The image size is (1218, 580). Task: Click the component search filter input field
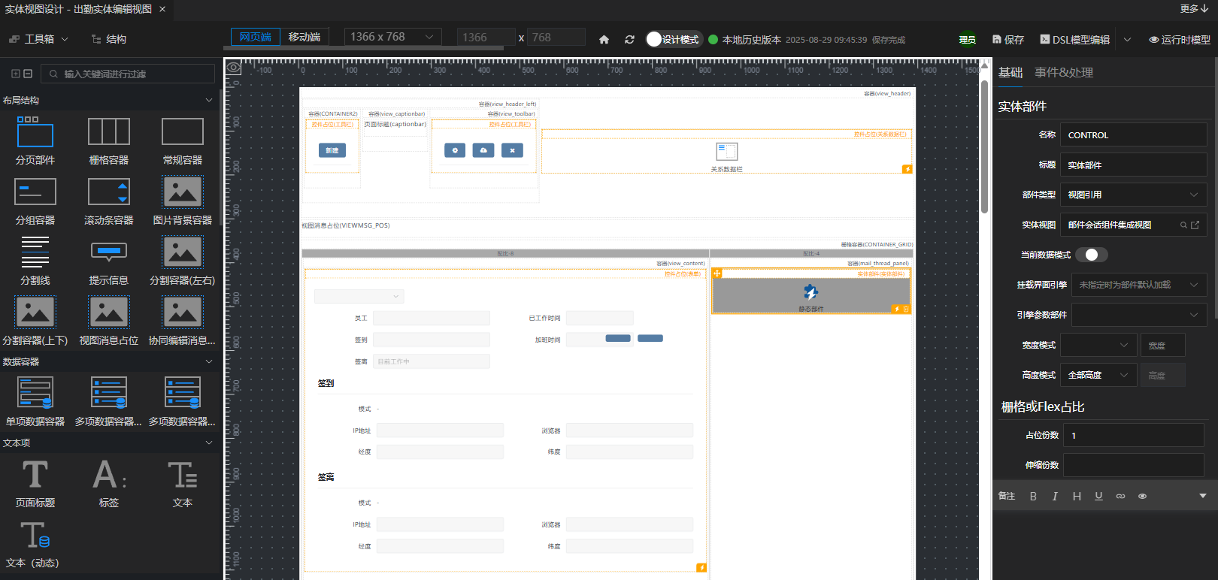pos(135,74)
